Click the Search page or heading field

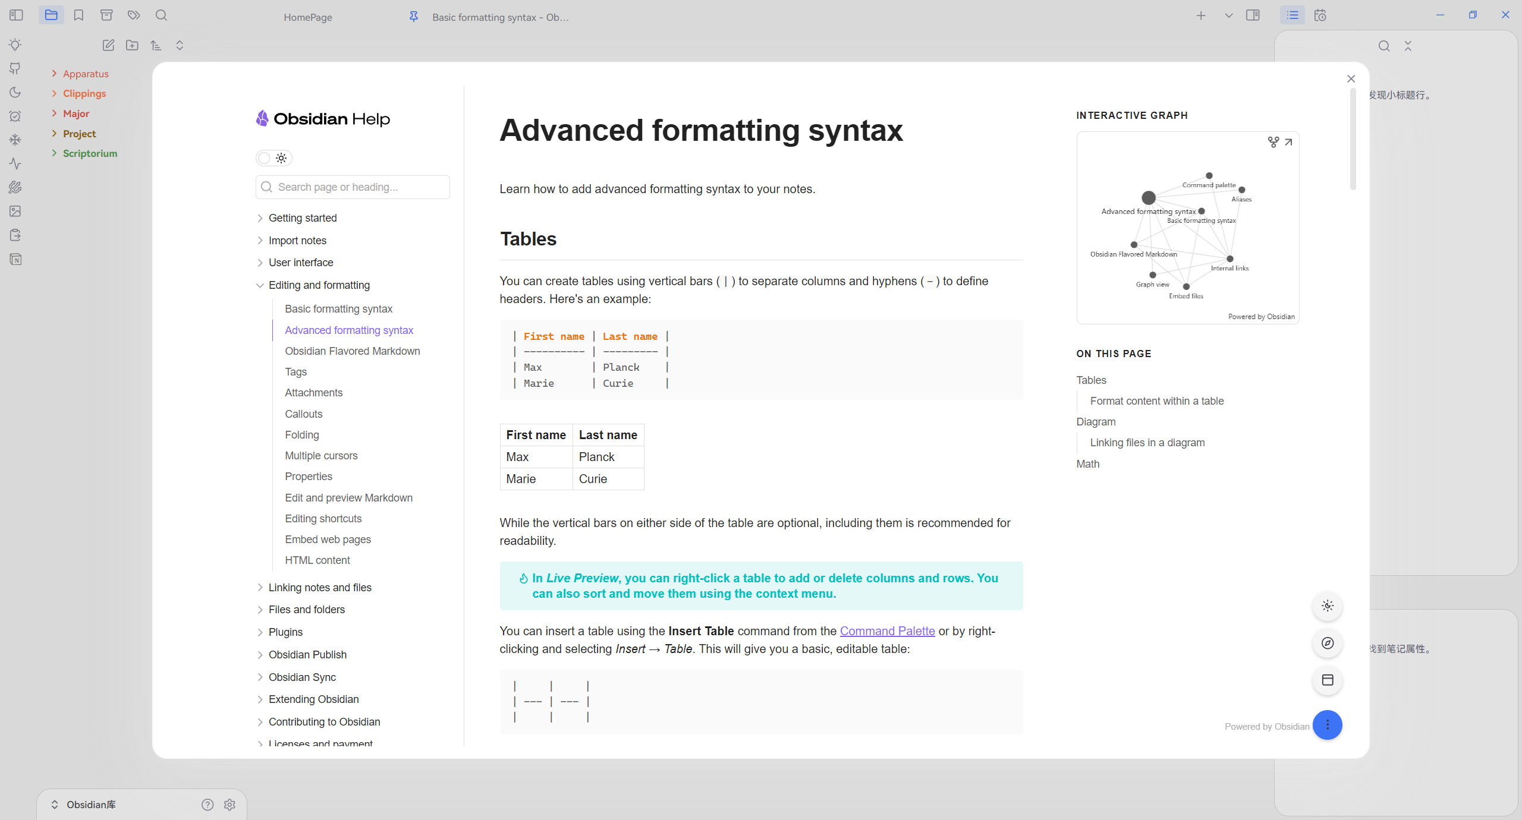pos(353,187)
